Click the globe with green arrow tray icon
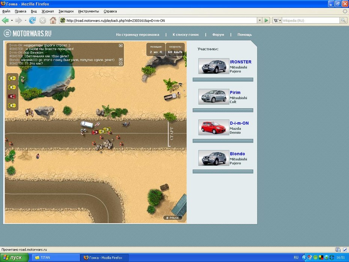The width and height of the screenshot is (349, 262). [x=326, y=257]
